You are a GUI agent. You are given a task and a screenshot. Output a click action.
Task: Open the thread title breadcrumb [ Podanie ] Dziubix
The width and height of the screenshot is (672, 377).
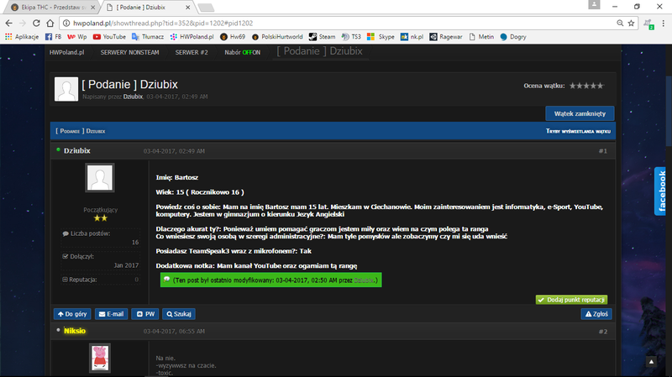click(320, 51)
